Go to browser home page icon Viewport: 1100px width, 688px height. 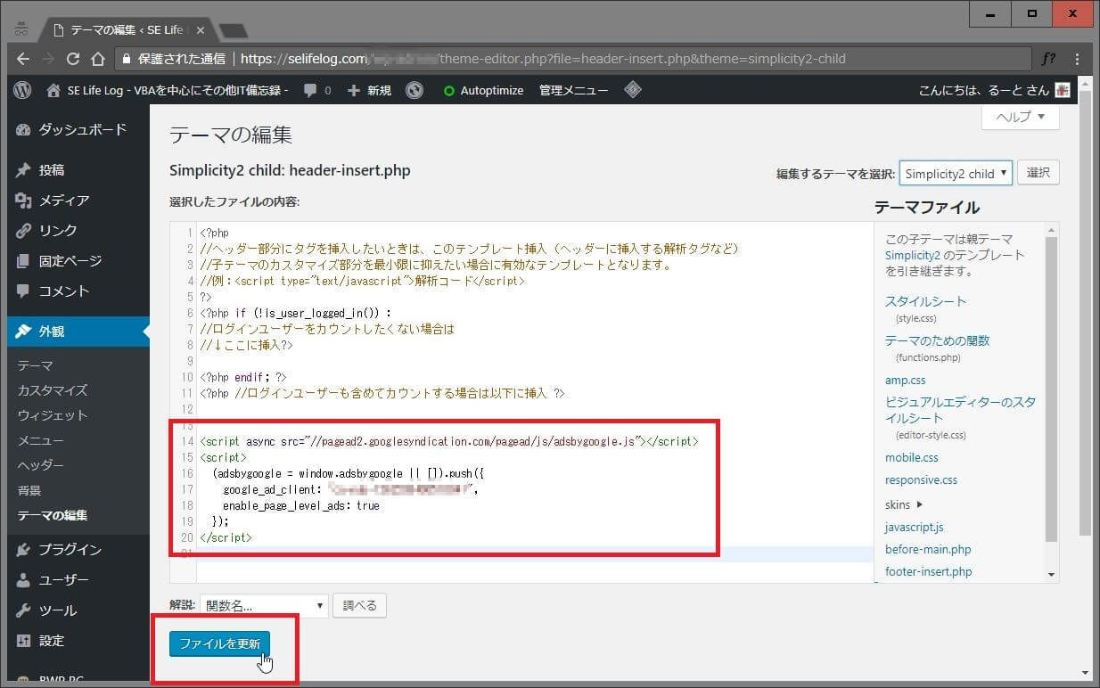pyautogui.click(x=98, y=60)
